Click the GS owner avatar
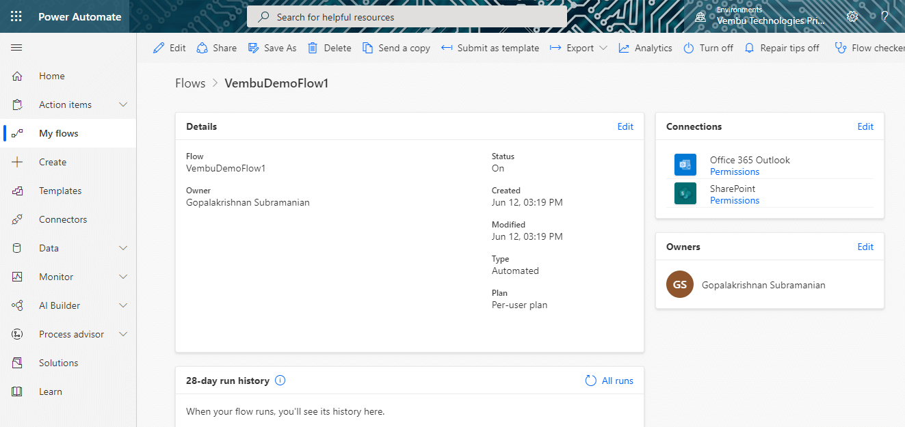 pos(680,284)
